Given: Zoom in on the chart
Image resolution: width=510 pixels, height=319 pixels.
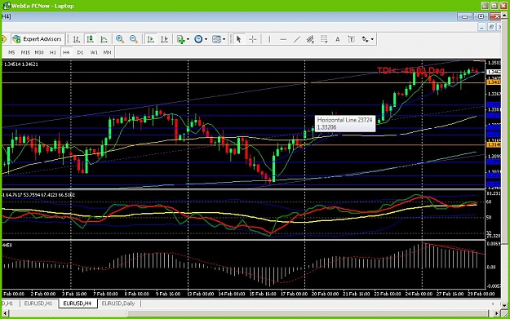Looking at the screenshot, I should click(120, 39).
